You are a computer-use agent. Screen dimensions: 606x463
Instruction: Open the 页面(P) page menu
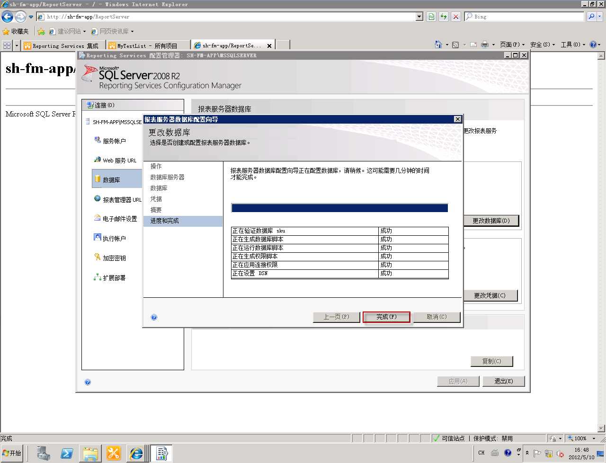coord(512,45)
